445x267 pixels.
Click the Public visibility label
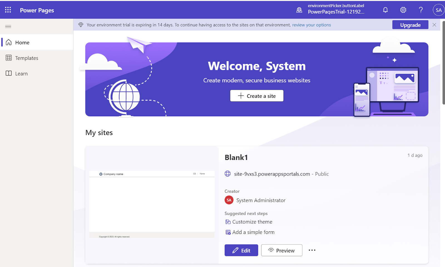coord(322,174)
